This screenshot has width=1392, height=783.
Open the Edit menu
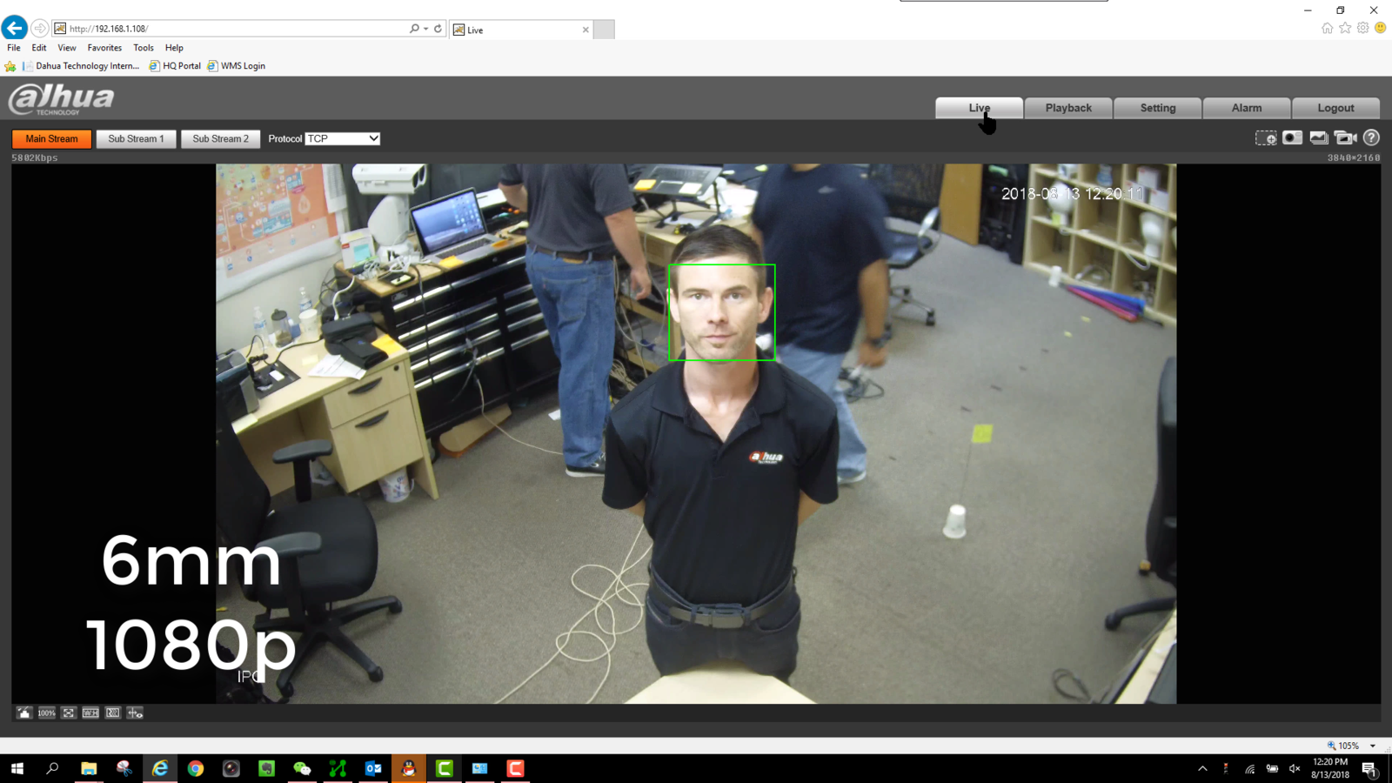pyautogui.click(x=39, y=48)
